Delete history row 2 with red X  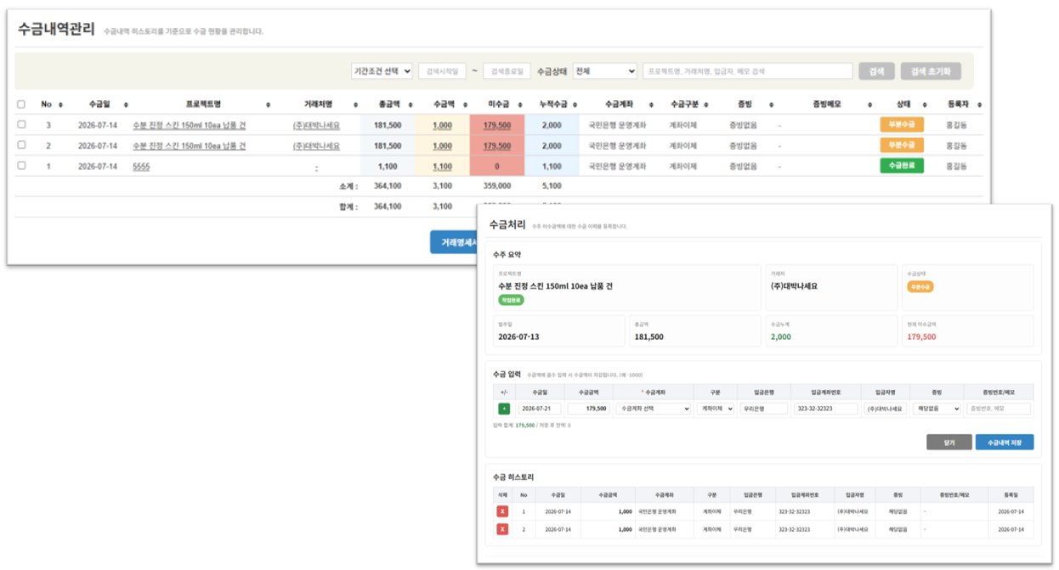(502, 529)
